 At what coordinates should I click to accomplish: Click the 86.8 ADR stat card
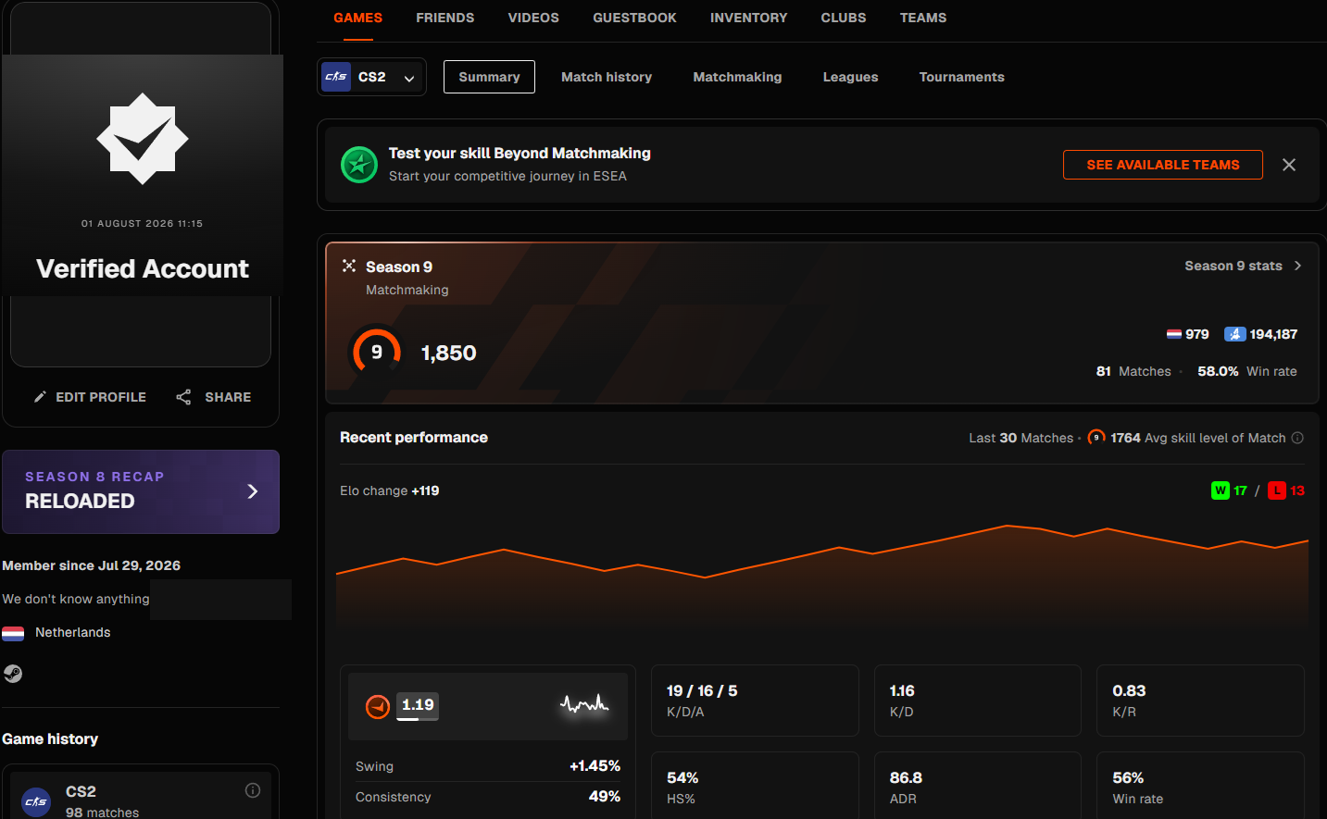pyautogui.click(x=978, y=787)
